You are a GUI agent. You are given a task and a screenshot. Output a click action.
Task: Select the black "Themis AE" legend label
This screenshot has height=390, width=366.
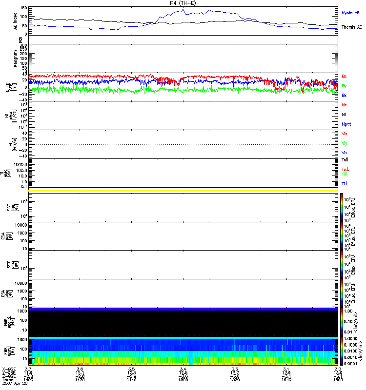point(351,27)
